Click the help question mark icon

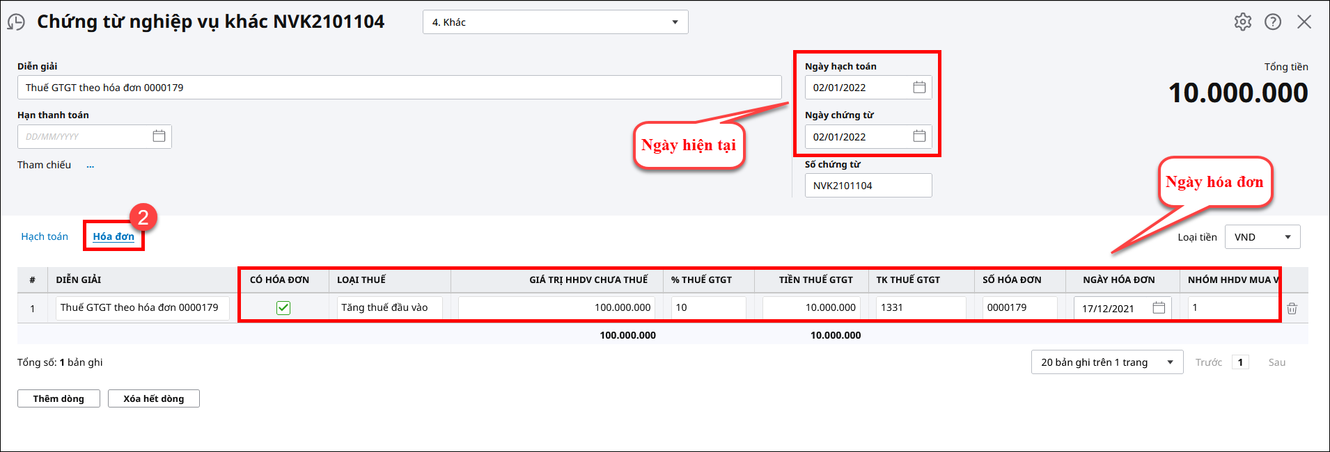pyautogui.click(x=1273, y=22)
